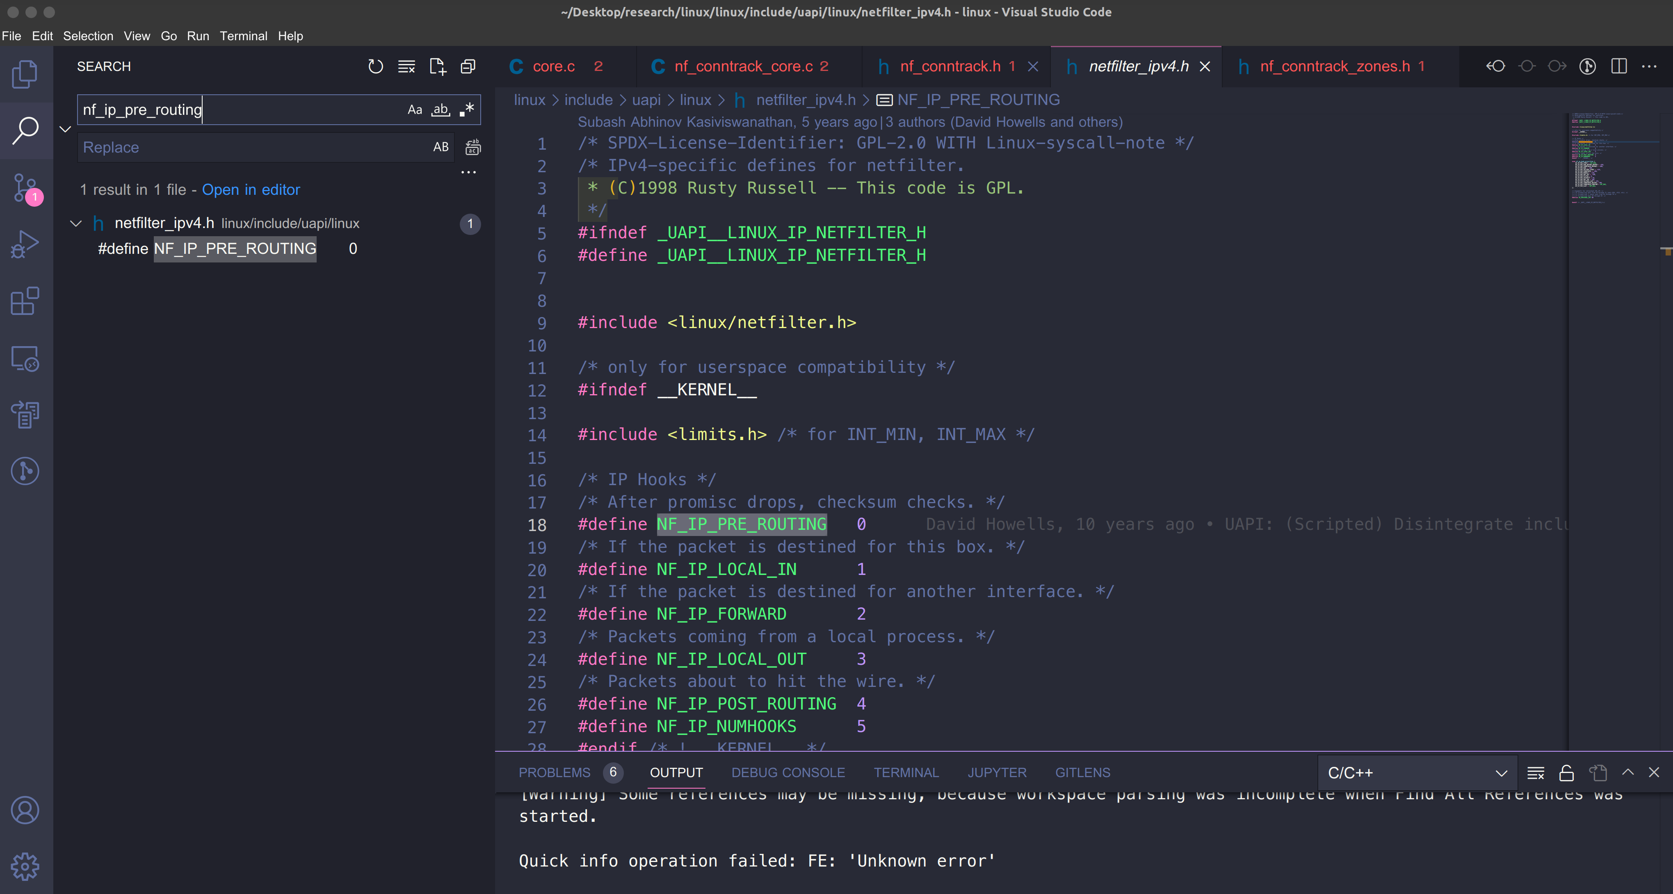Click Open in editor link
The width and height of the screenshot is (1673, 894).
(251, 189)
